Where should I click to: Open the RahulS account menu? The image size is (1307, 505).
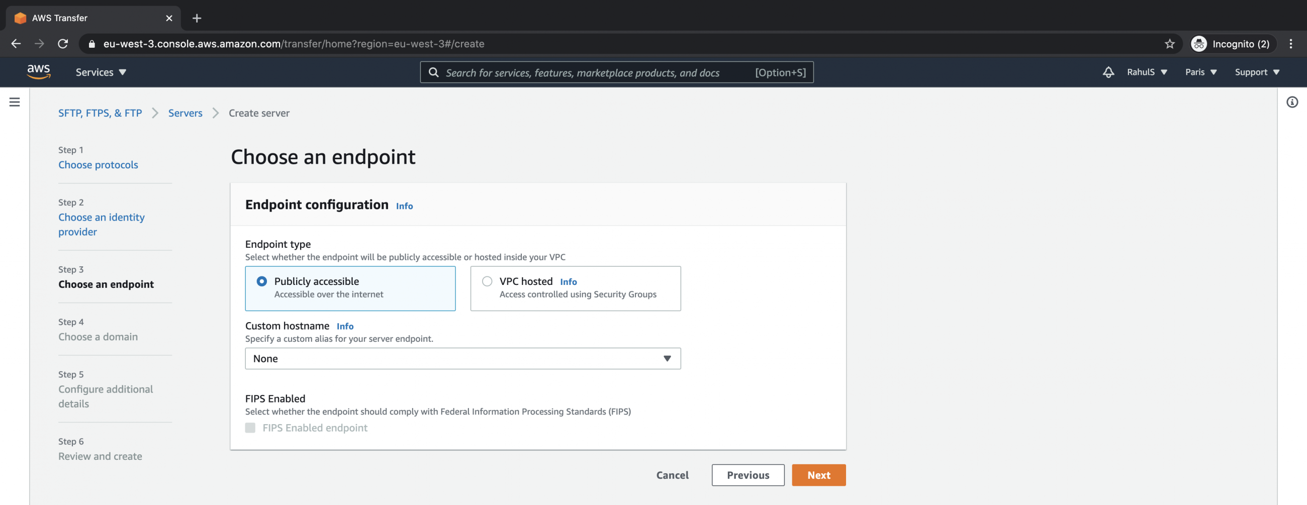[x=1147, y=72]
